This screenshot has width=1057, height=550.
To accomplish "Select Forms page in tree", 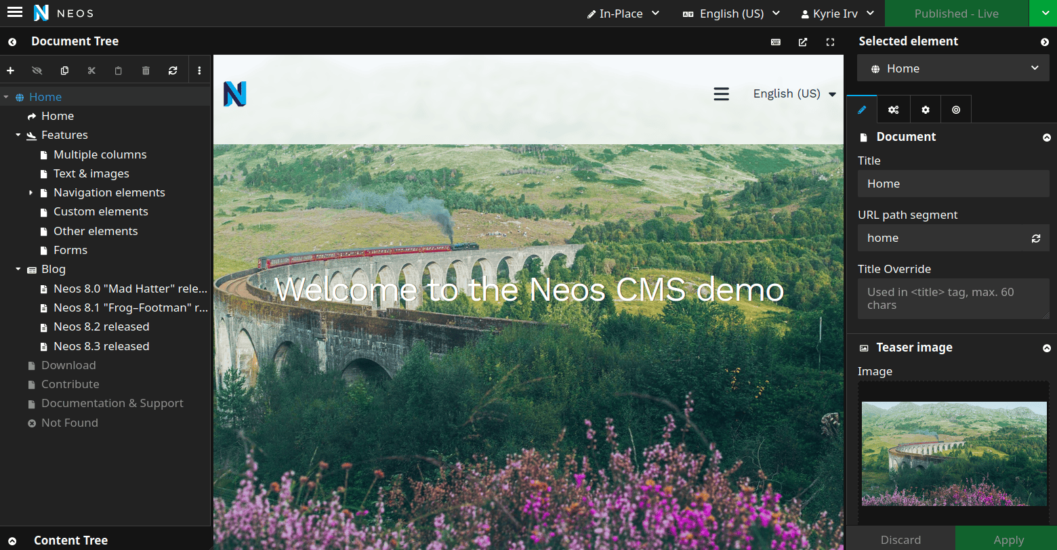I will [x=70, y=250].
